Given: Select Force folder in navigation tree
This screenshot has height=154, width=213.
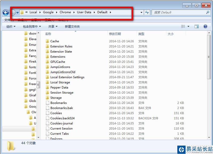Looking at the screenshot, I should (30, 78).
